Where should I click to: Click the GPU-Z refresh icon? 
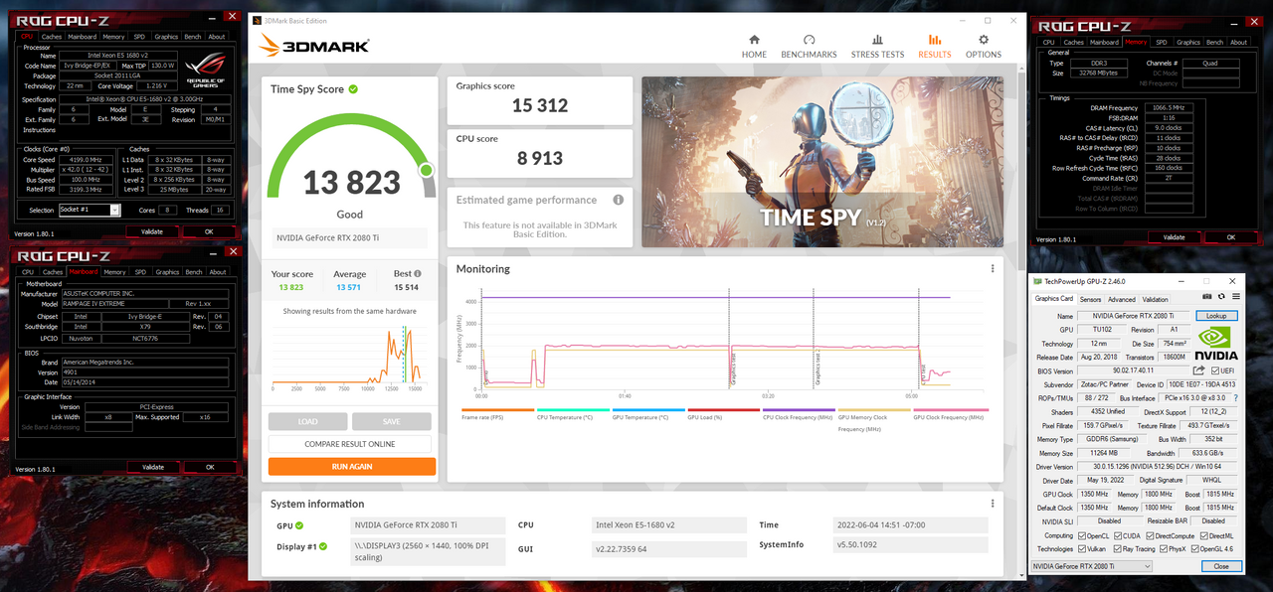click(x=1220, y=296)
